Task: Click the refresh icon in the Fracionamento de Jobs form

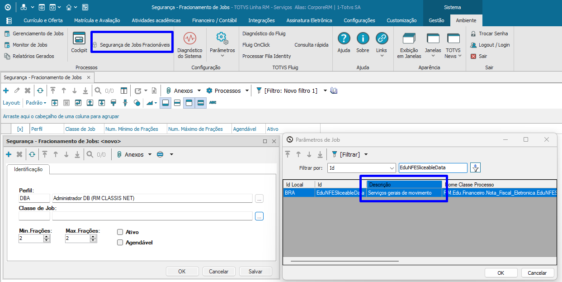Action: (x=32, y=154)
